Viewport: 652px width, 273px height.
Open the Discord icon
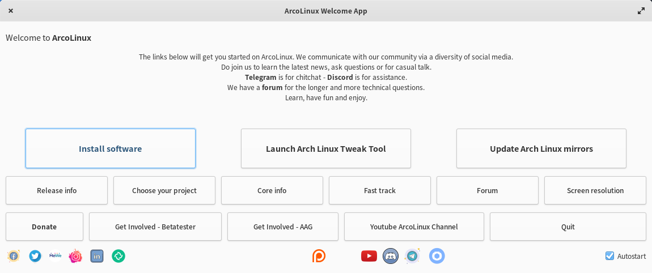tap(391, 256)
